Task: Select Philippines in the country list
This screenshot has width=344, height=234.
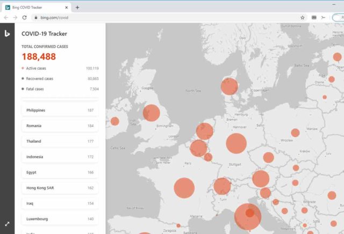Action: 60,110
